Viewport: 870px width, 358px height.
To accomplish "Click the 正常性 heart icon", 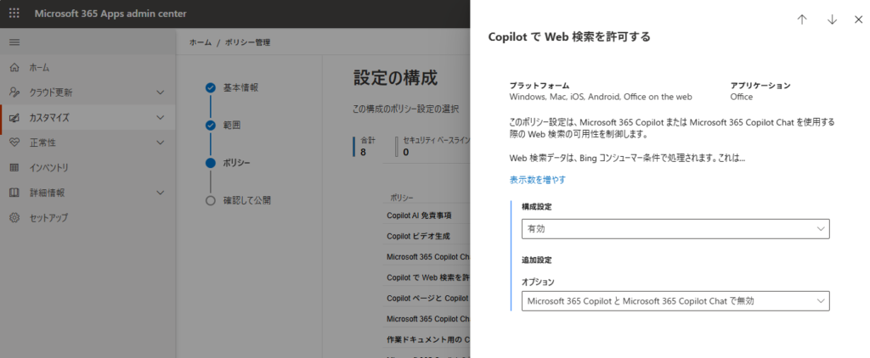I will coord(15,143).
